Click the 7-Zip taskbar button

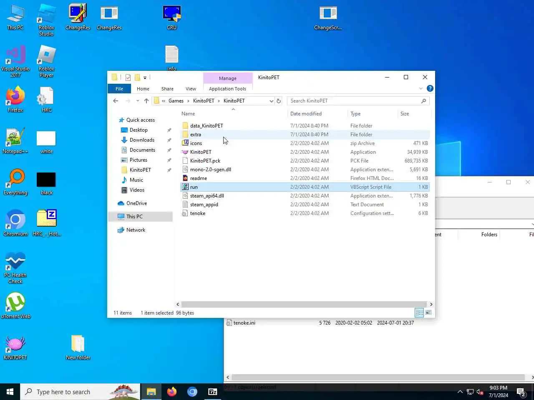click(x=213, y=392)
